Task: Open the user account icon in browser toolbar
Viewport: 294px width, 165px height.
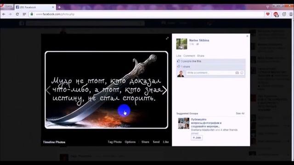Action: [291, 14]
